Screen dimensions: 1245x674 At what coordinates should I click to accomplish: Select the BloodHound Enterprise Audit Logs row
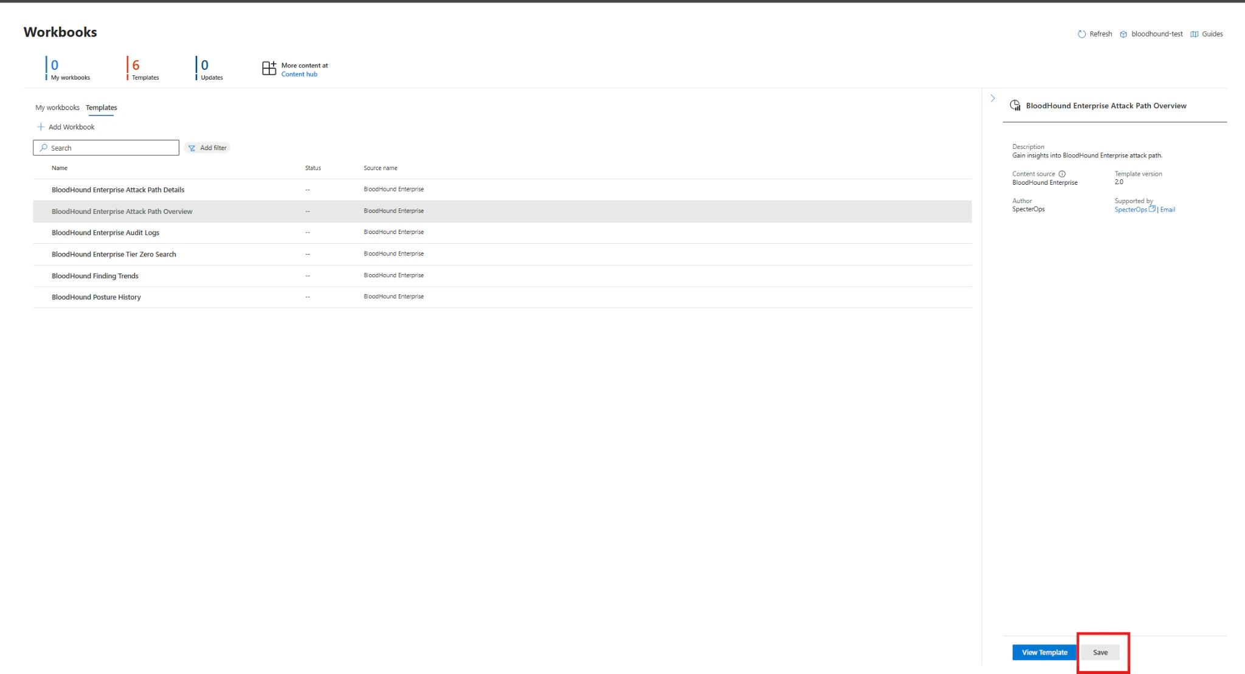click(x=105, y=233)
